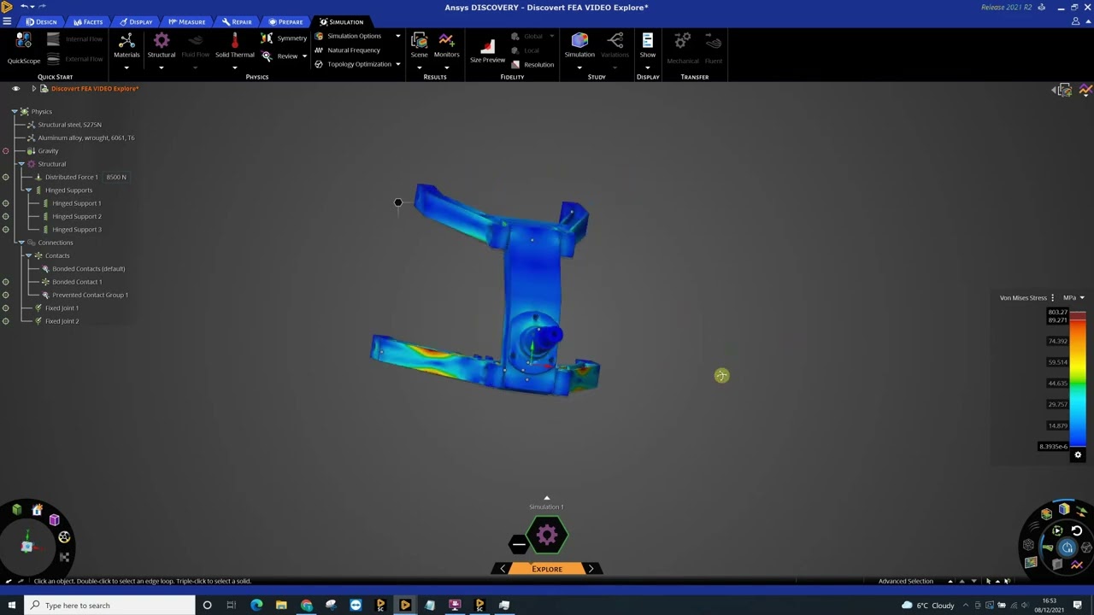Open the QuickScope tool
The width and height of the screenshot is (1094, 615).
pyautogui.click(x=24, y=49)
